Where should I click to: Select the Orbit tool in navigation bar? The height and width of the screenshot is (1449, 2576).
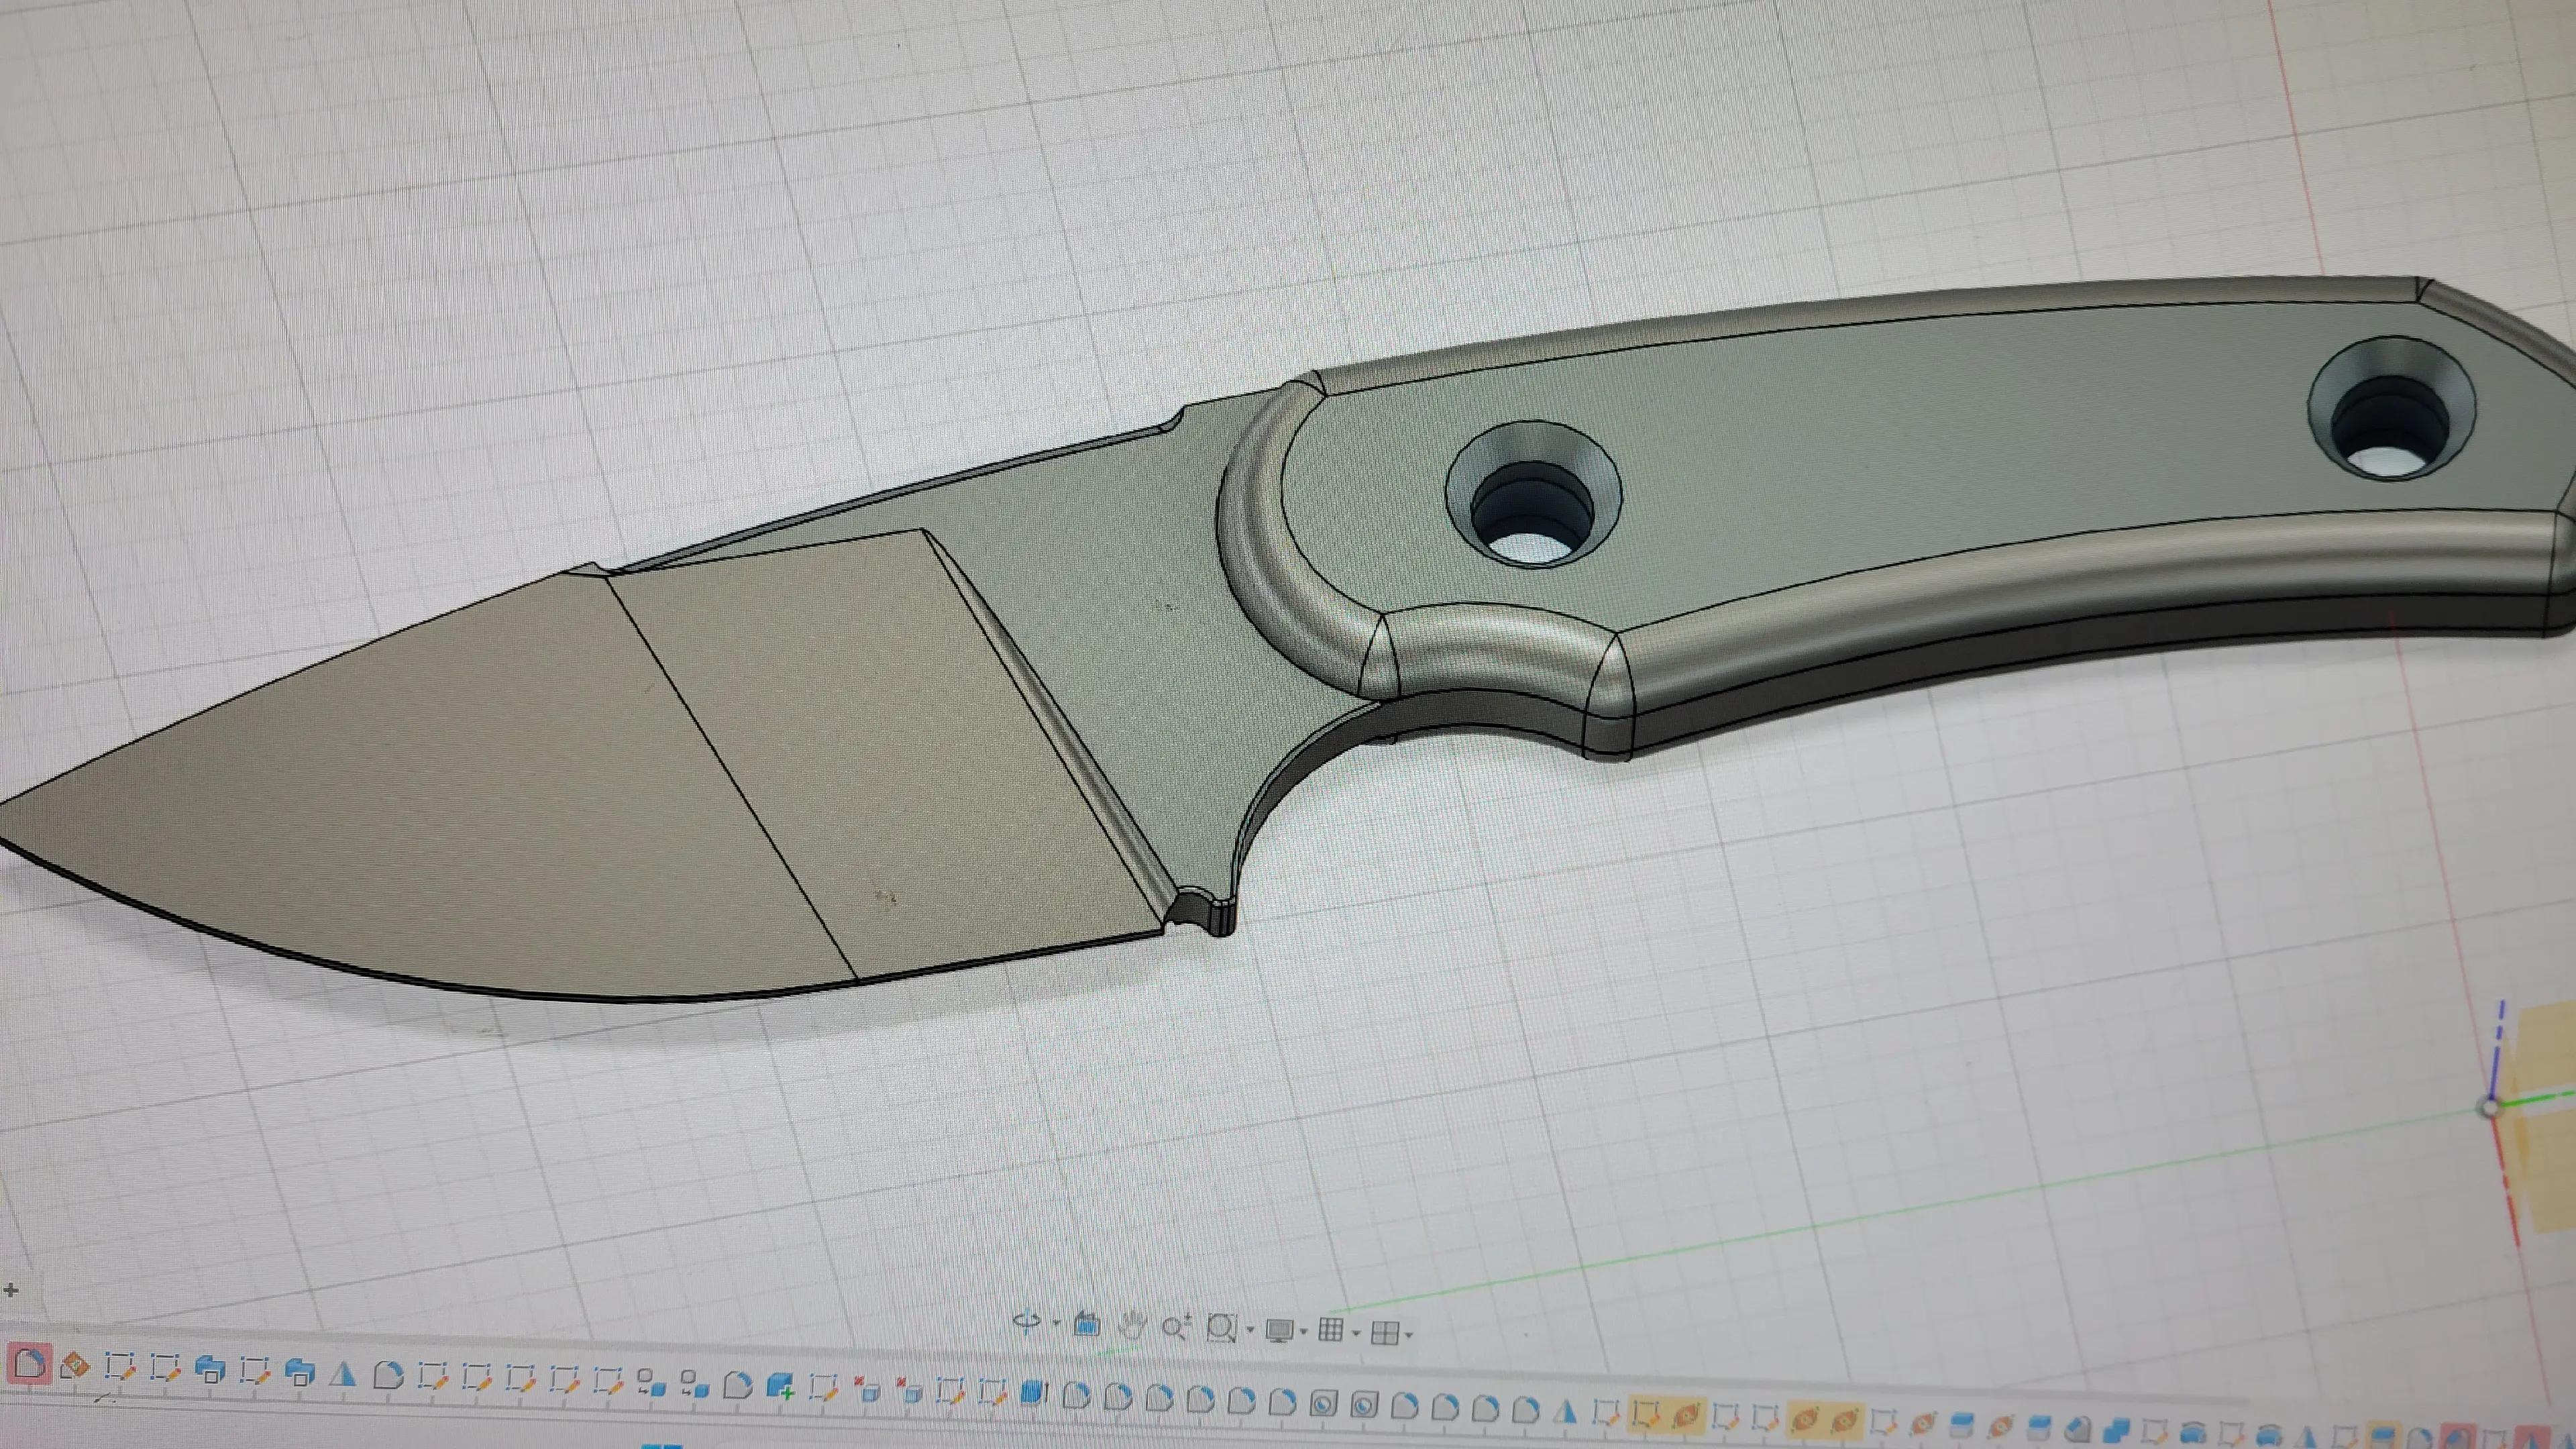[1026, 1323]
